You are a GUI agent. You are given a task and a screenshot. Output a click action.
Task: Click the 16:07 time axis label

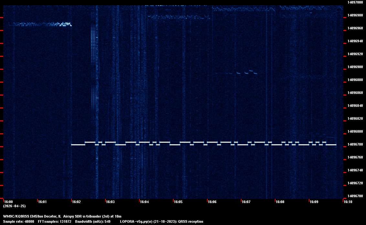(246, 202)
